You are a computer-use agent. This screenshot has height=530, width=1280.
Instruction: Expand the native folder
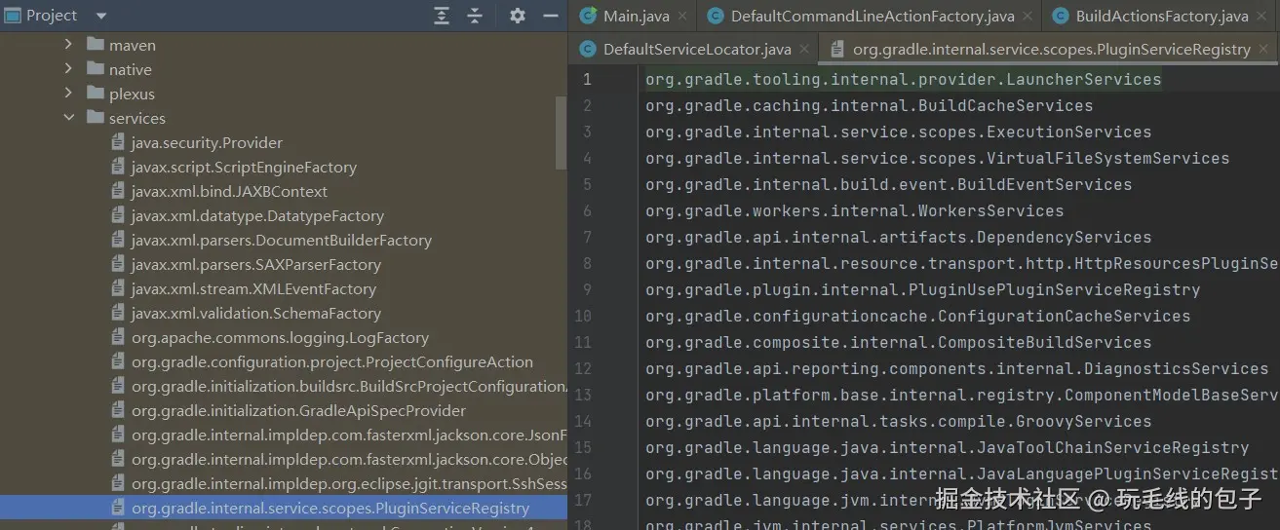pos(68,69)
